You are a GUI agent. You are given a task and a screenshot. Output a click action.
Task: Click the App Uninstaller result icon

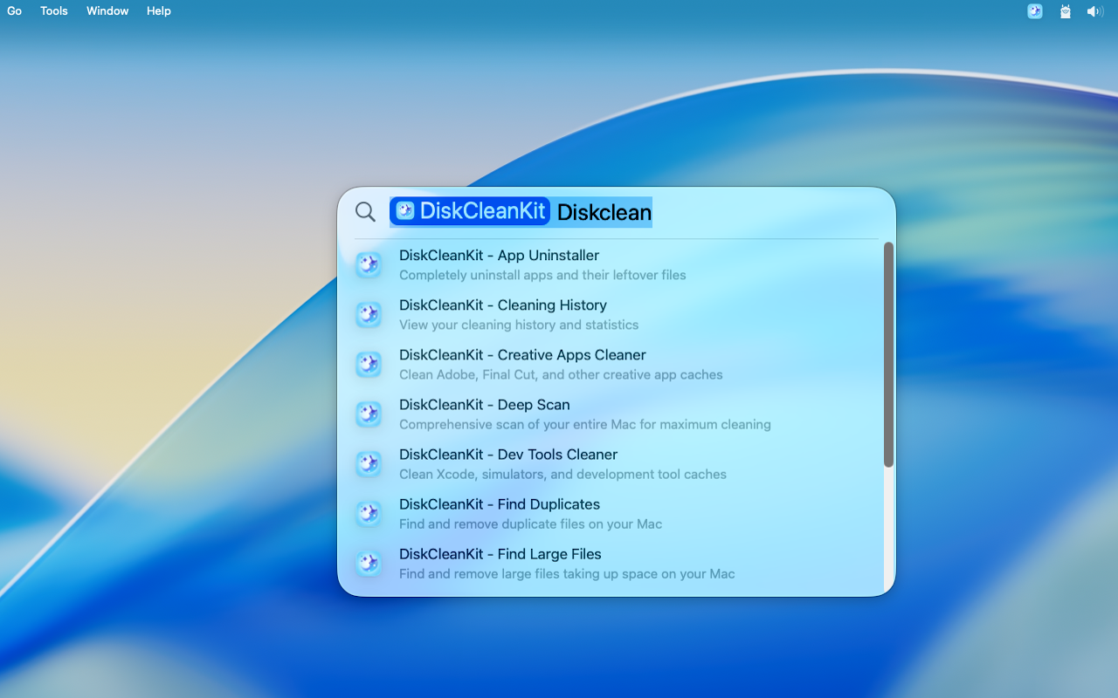click(x=369, y=264)
